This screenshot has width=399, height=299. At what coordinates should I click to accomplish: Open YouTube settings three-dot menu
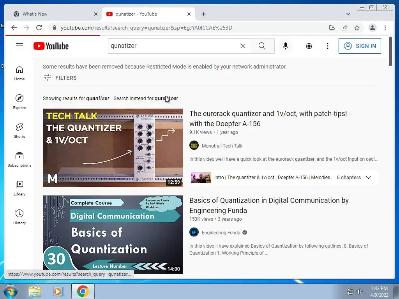point(327,46)
